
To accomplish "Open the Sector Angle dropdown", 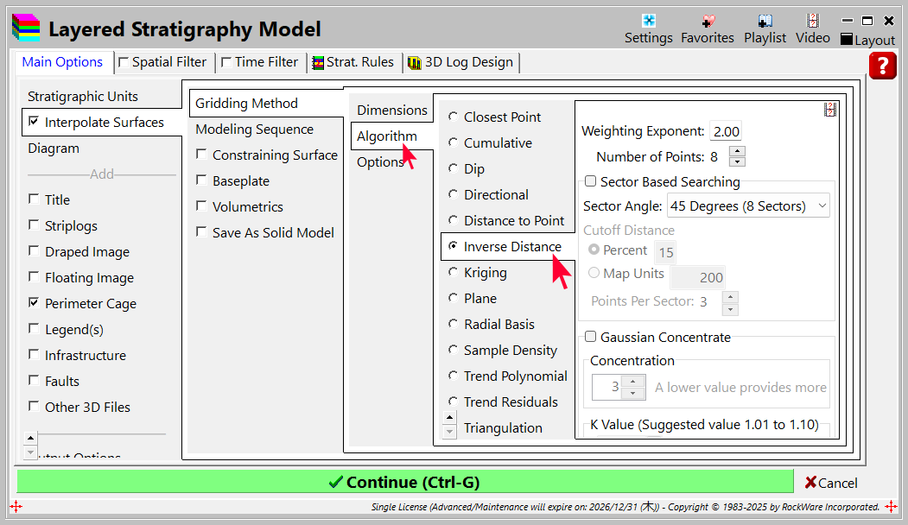I will [748, 206].
